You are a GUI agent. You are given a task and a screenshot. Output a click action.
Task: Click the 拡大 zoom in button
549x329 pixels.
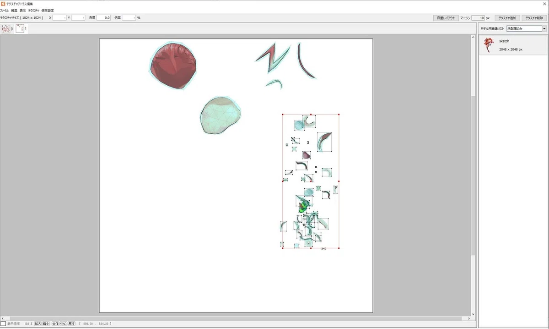[x=38, y=324]
